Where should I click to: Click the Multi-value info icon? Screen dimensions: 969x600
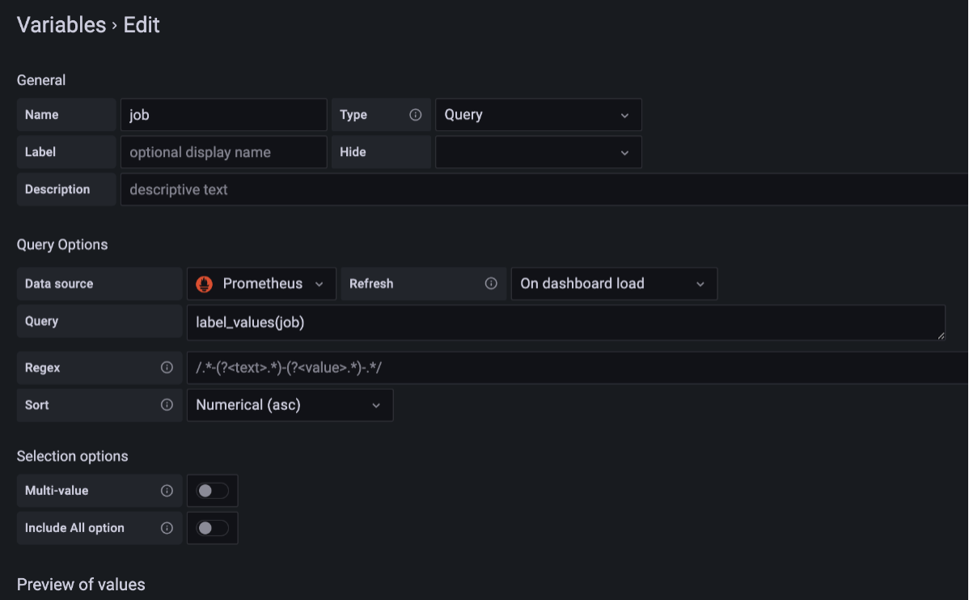pos(167,490)
